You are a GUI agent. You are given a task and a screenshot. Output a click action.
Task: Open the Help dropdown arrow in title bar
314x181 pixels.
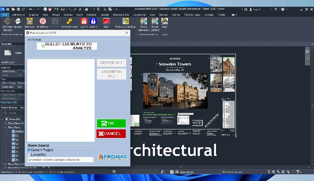(287, 9)
